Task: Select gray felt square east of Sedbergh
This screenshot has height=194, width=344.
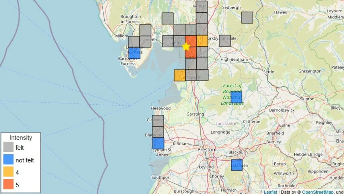Action: point(247,18)
